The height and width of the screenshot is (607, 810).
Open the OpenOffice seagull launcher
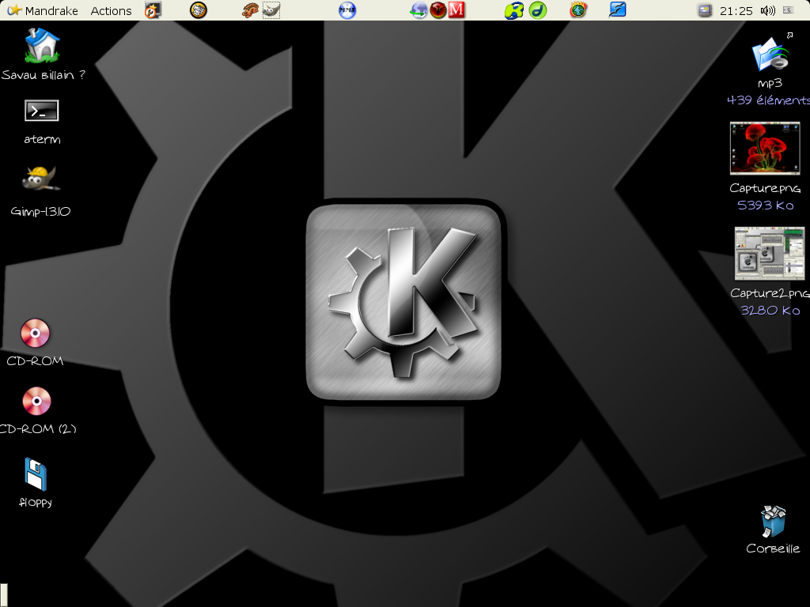618,9
